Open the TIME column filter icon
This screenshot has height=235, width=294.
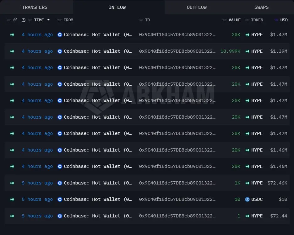pos(30,20)
